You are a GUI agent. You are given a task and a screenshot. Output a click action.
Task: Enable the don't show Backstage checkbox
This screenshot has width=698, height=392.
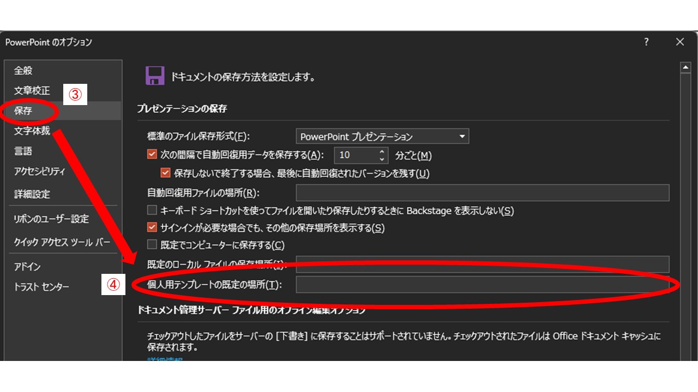pyautogui.click(x=152, y=210)
